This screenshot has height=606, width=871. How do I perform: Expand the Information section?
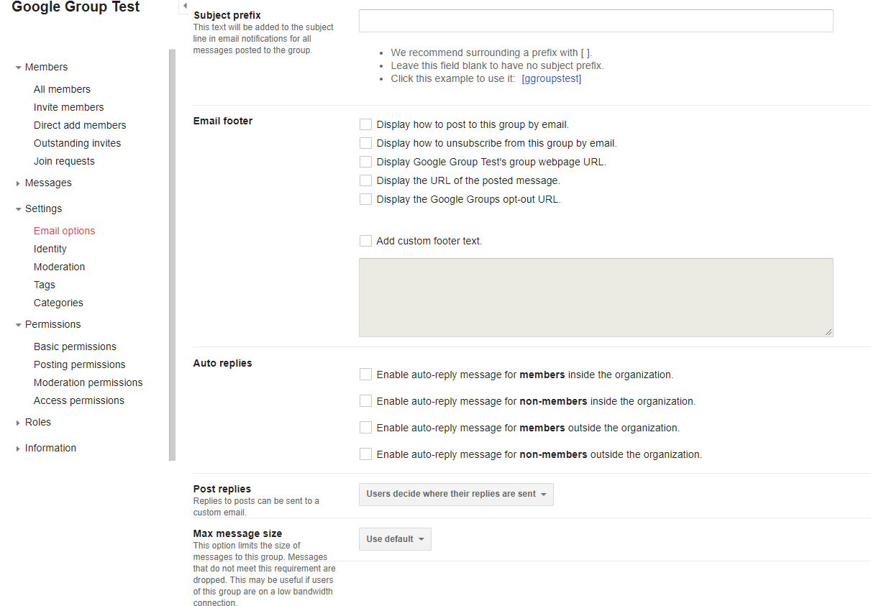[18, 449]
